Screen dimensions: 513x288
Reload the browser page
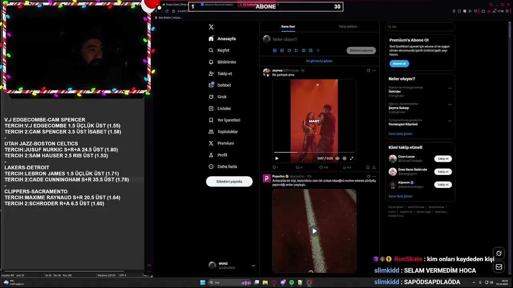(x=167, y=11)
